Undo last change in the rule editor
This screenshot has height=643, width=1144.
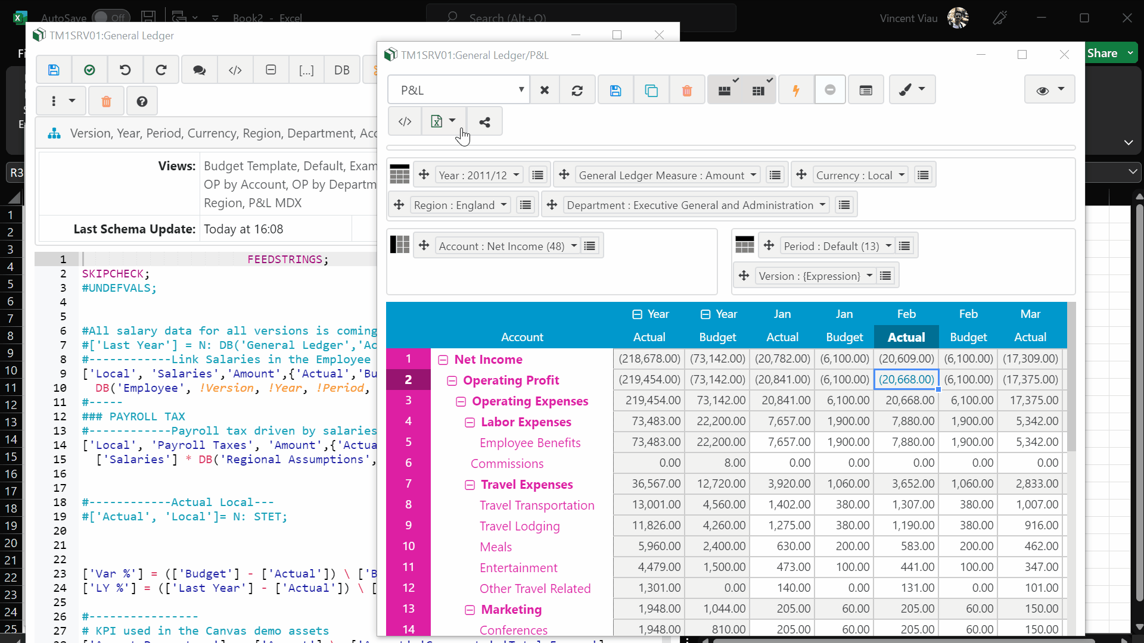(125, 70)
